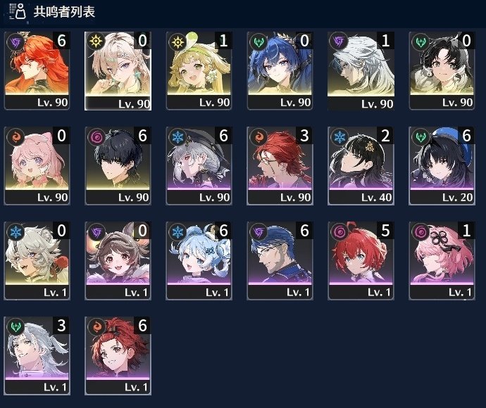Screen dimensions: 486x408
Task: Click the glacio snowflake icon on lion-eared character
Action: [15, 232]
